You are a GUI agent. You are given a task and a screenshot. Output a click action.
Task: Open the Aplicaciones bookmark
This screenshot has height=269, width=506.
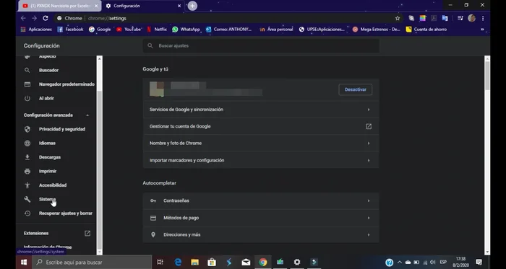tap(36, 30)
